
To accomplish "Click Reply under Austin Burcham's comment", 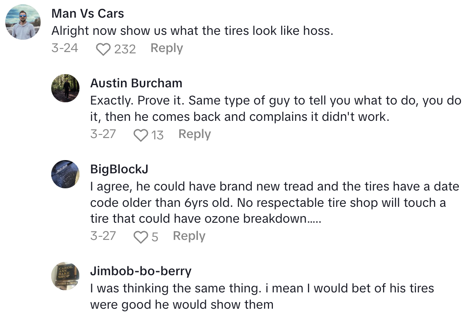I will [194, 134].
